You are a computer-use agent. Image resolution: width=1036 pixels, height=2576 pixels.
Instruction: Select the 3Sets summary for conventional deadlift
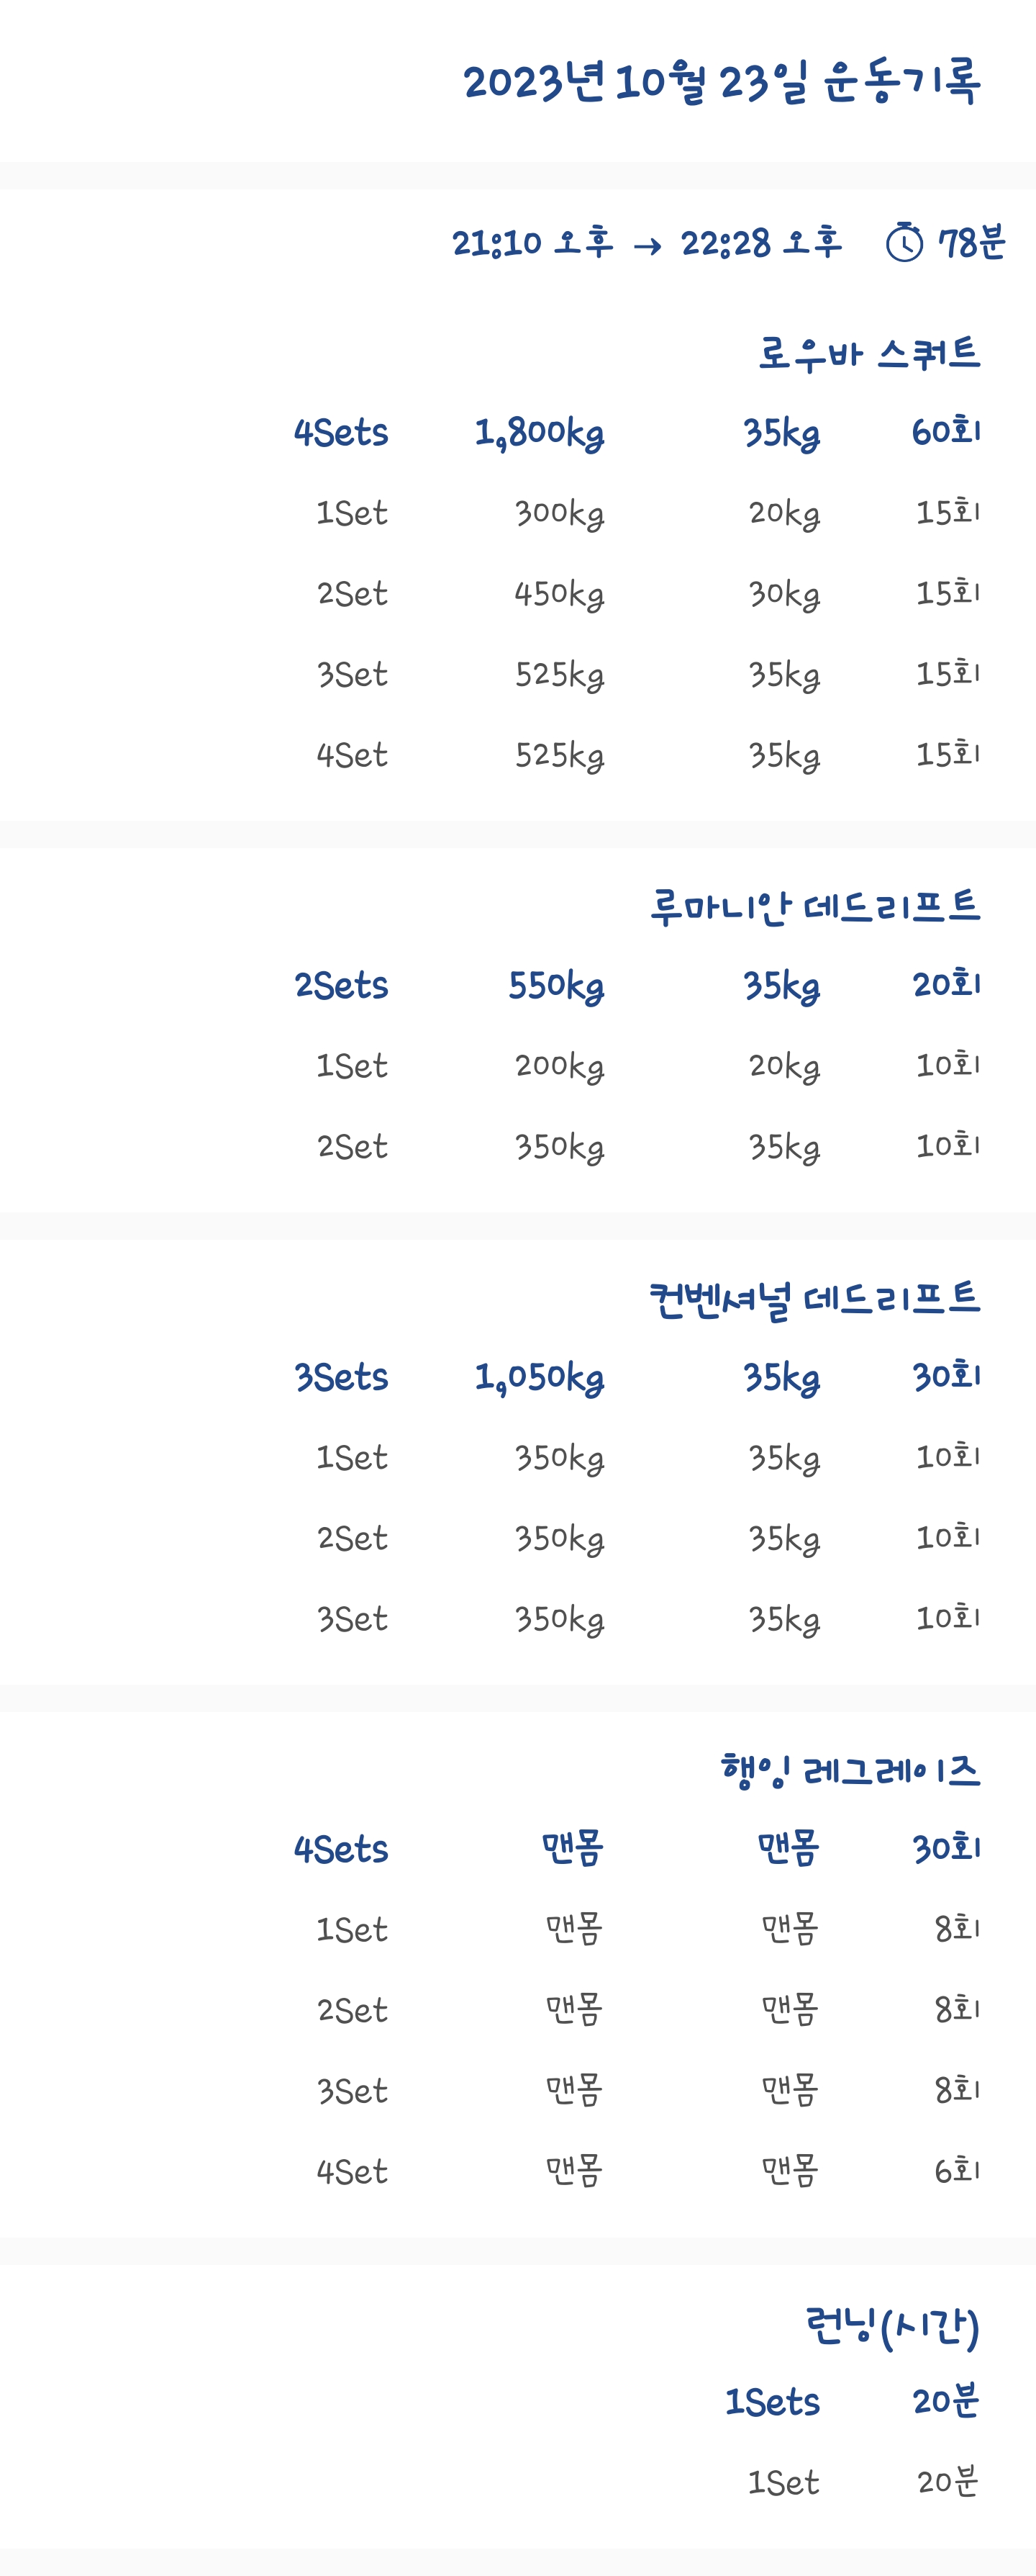pyautogui.click(x=341, y=1377)
